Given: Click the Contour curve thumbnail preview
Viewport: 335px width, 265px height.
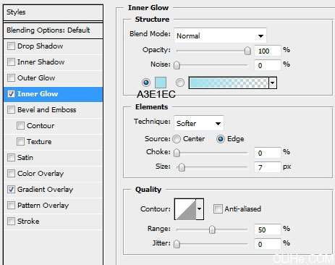Looking at the screenshot, I should 185,209.
